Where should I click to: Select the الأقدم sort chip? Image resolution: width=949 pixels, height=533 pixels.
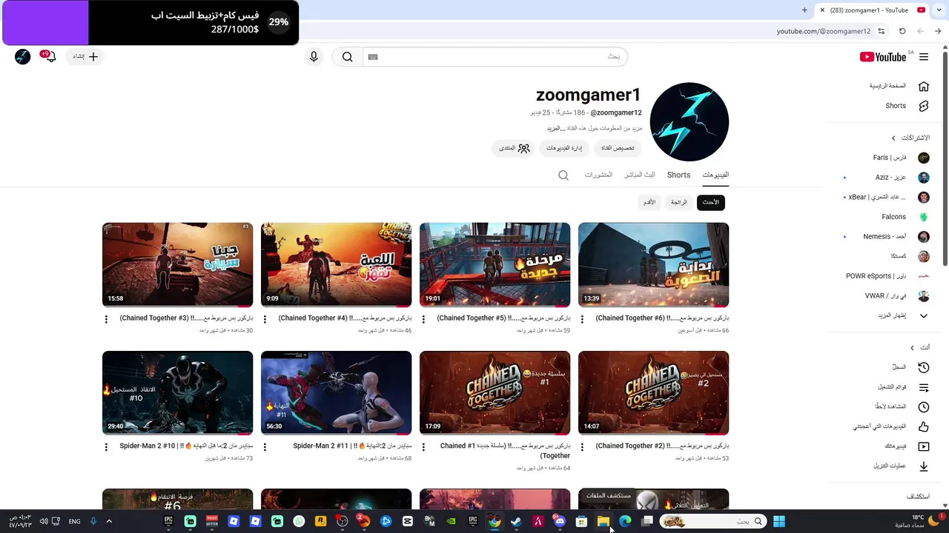click(x=649, y=202)
